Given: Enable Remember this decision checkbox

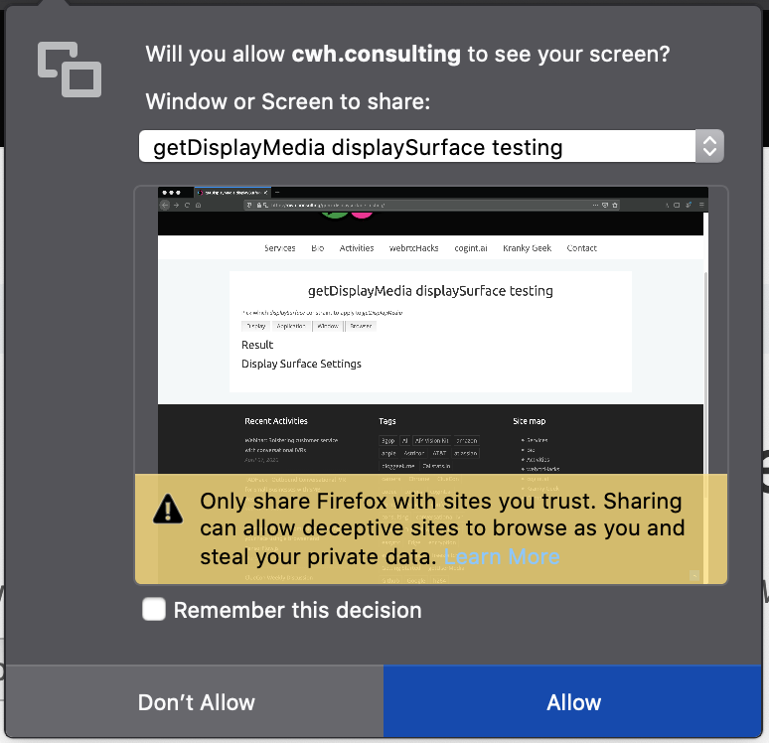Looking at the screenshot, I should (154, 609).
